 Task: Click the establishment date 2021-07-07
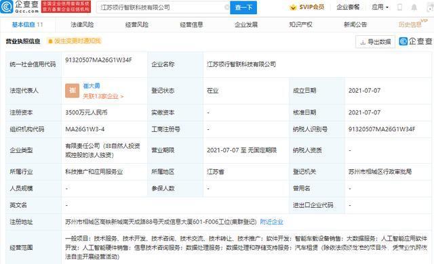pyautogui.click(x=364, y=91)
